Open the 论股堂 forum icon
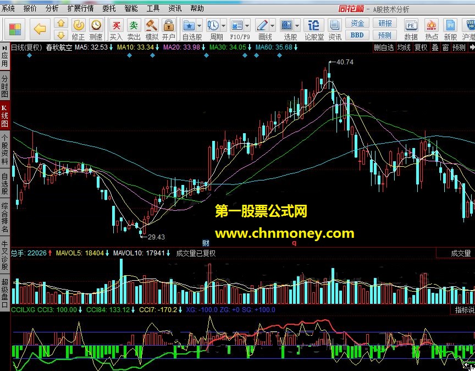475x371 pixels. 314,25
